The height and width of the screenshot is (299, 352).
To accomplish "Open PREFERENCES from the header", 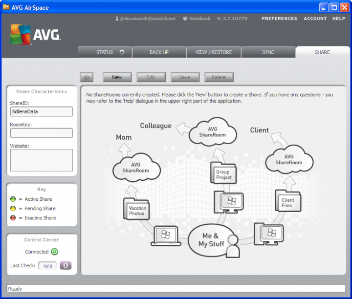I will click(x=279, y=19).
